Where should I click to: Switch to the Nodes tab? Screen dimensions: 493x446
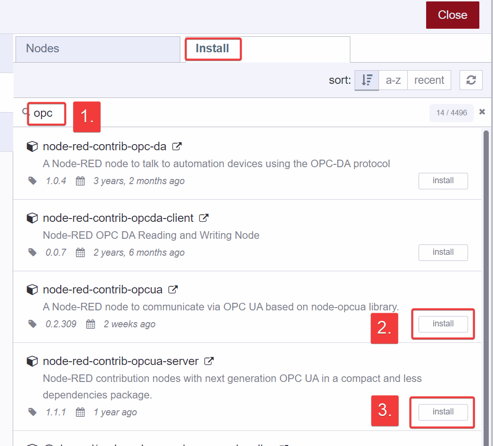pos(97,49)
